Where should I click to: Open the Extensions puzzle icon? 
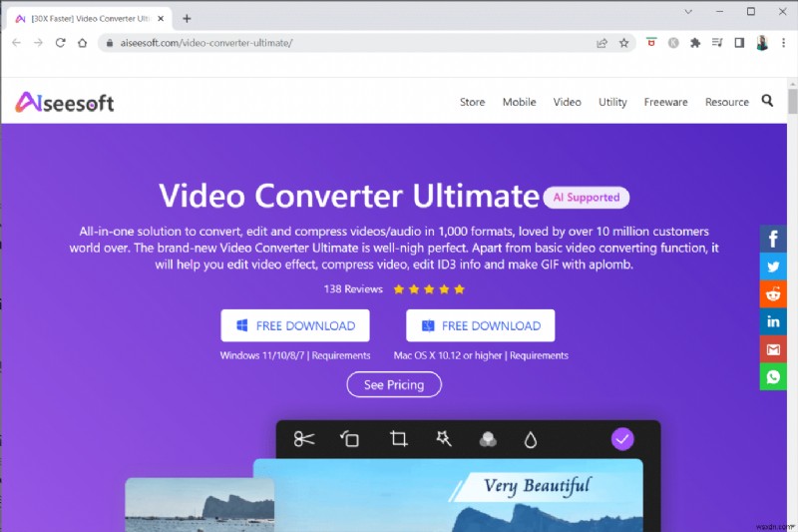(695, 43)
